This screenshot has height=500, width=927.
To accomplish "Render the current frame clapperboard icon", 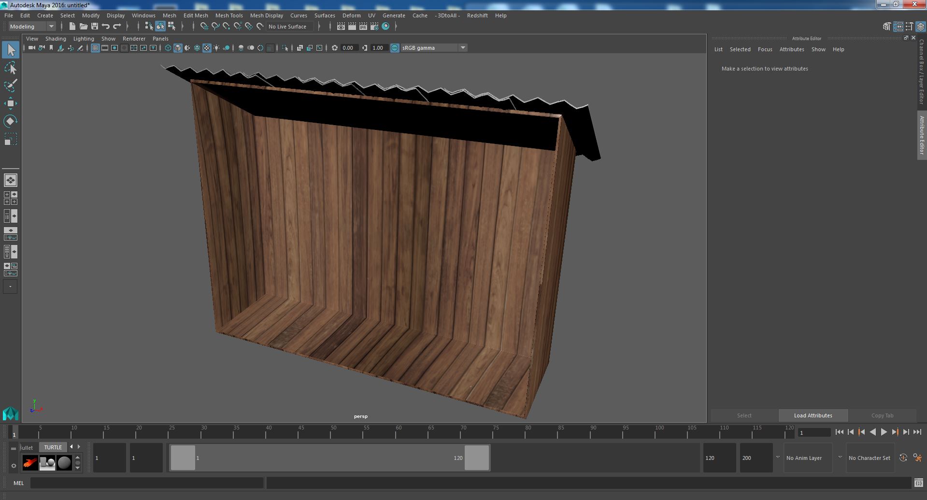I will (352, 27).
